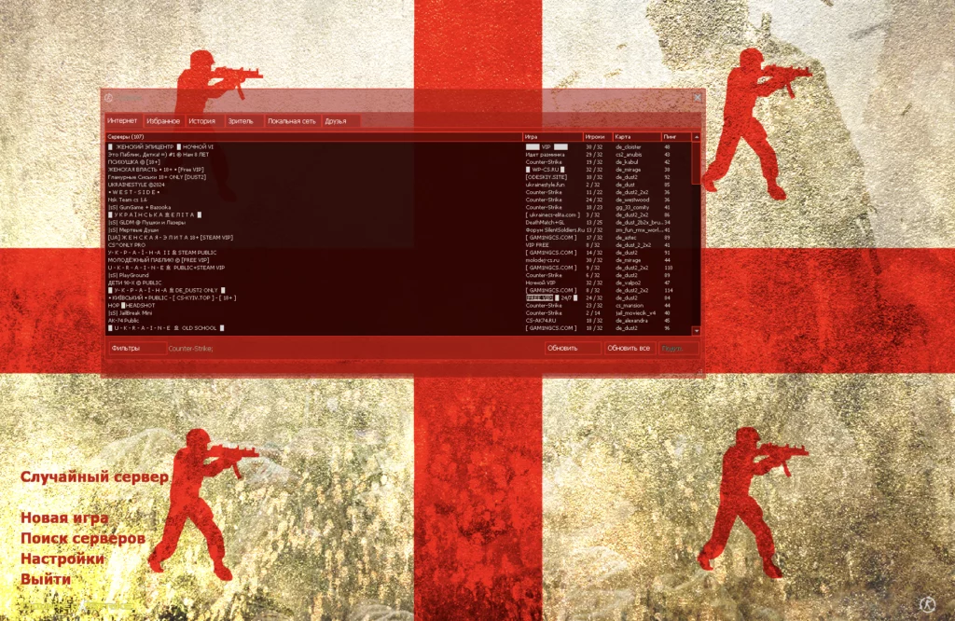
Task: Switch to the Избранное tab
Action: 162,121
